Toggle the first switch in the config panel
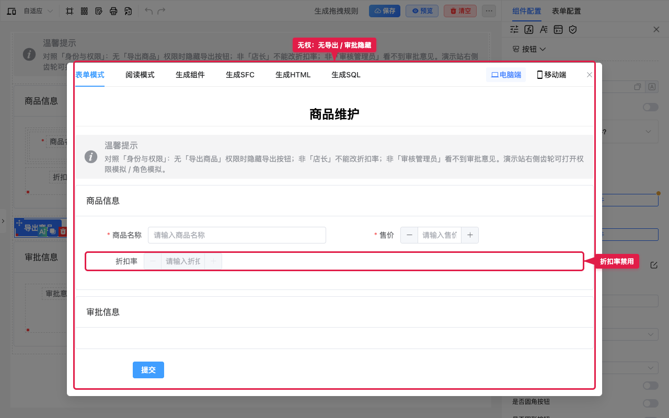Image resolution: width=669 pixels, height=418 pixels. [651, 107]
